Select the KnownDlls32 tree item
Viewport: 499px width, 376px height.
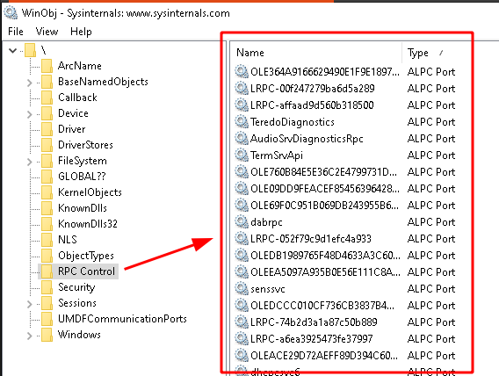click(x=88, y=224)
